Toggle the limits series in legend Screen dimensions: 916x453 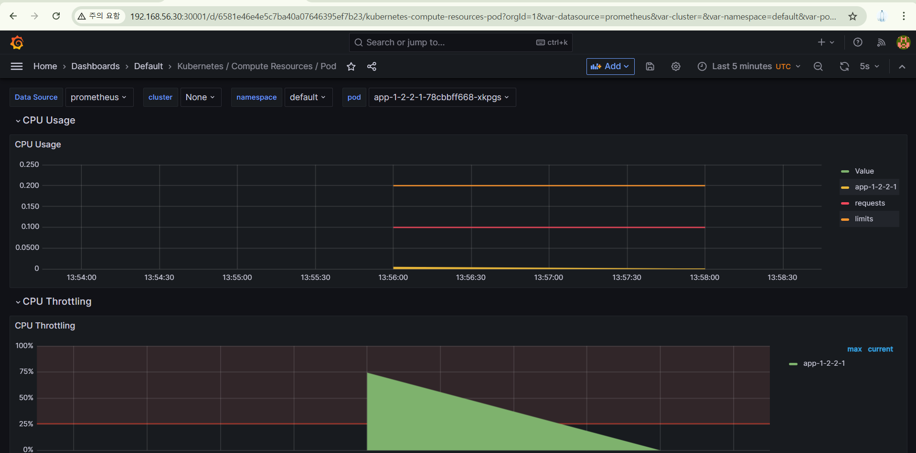[x=864, y=219]
